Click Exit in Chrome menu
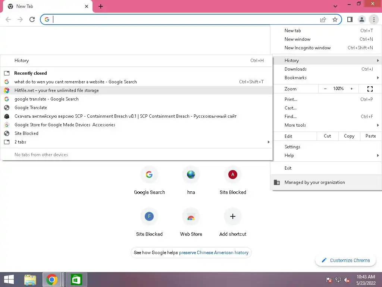382x287 pixels. point(326,168)
